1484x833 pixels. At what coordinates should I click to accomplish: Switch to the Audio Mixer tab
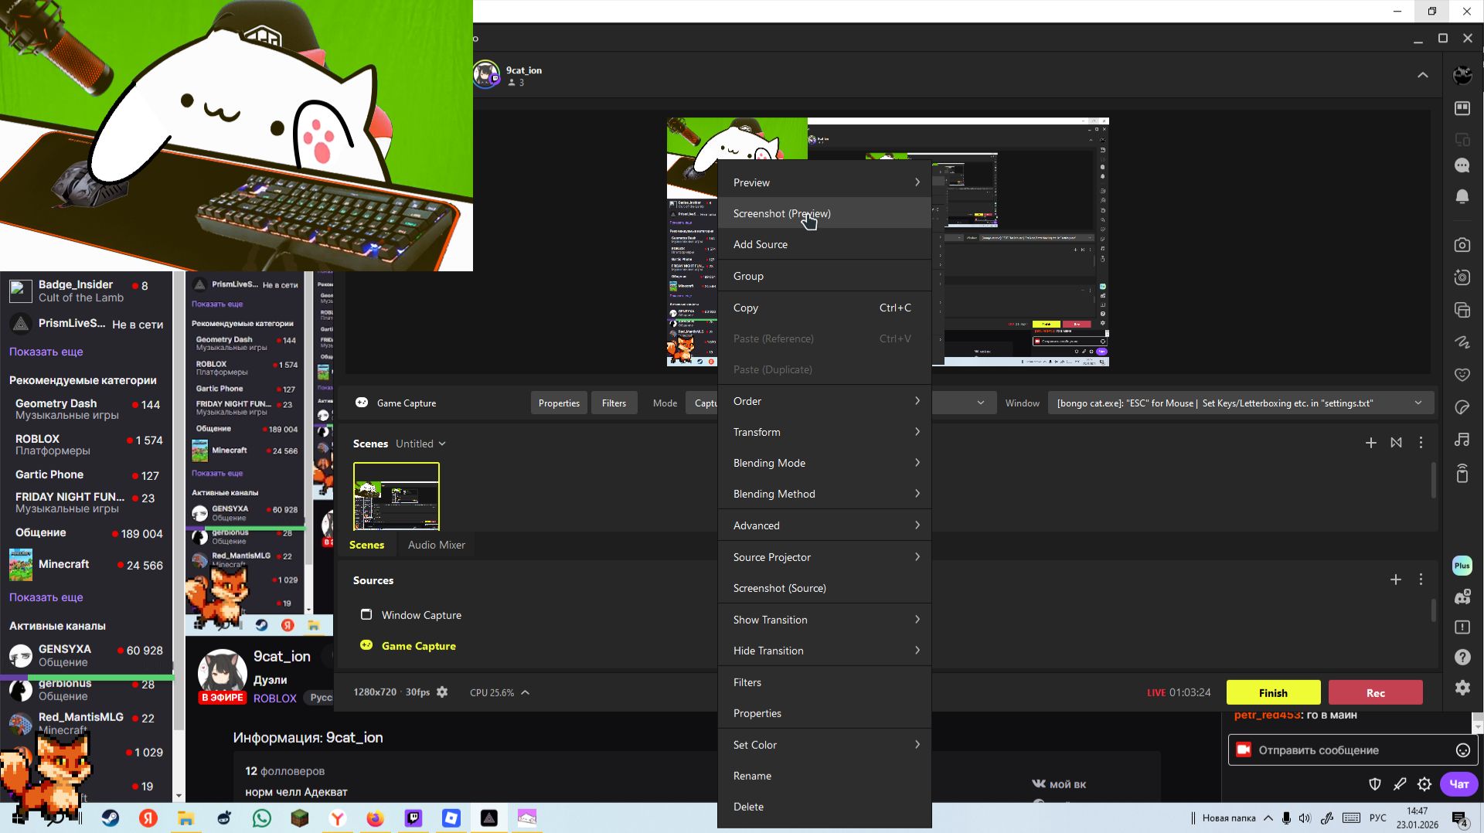coord(436,545)
